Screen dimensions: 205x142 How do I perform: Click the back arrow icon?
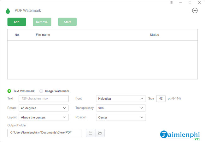(195, 11)
